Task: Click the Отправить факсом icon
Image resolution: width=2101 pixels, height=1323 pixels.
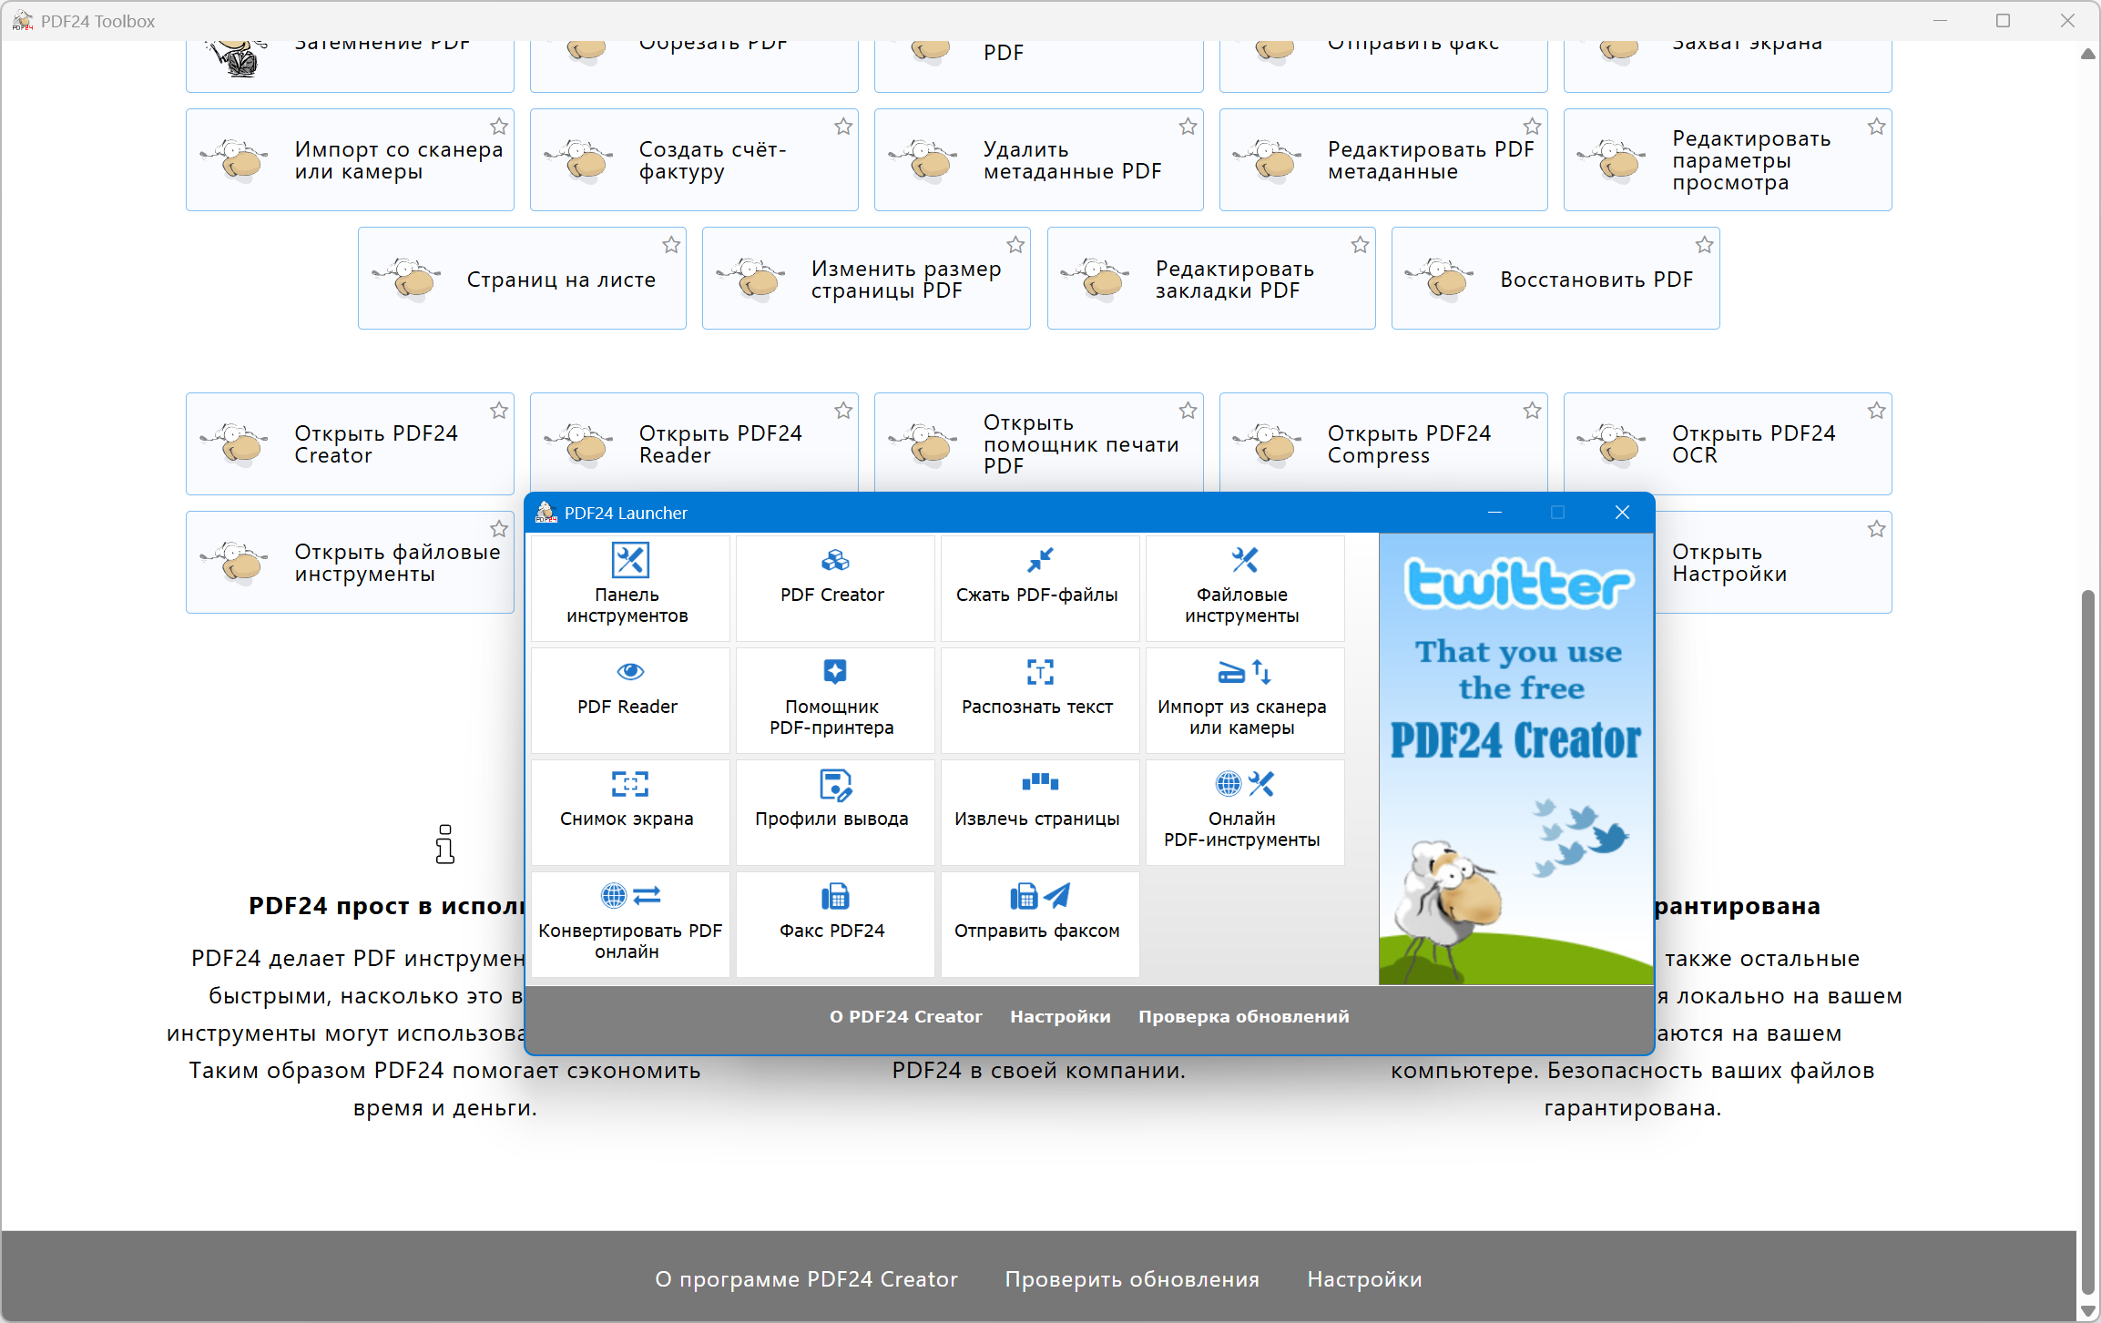Action: click(x=1038, y=898)
